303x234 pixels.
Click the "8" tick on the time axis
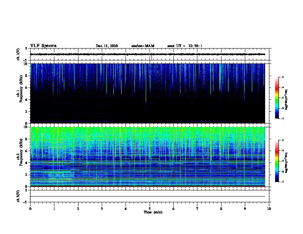[221, 208]
